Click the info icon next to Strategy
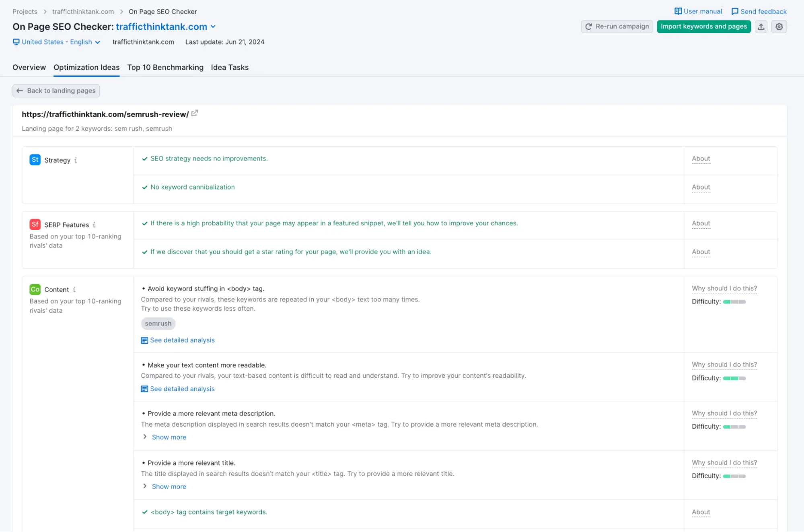 [76, 160]
